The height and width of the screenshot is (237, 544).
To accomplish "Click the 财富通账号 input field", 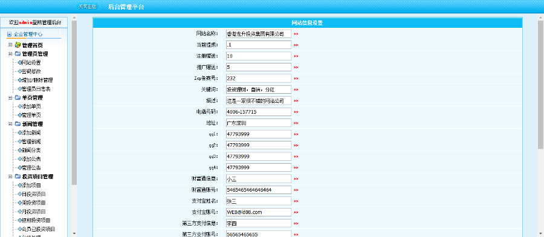I will (x=259, y=190).
